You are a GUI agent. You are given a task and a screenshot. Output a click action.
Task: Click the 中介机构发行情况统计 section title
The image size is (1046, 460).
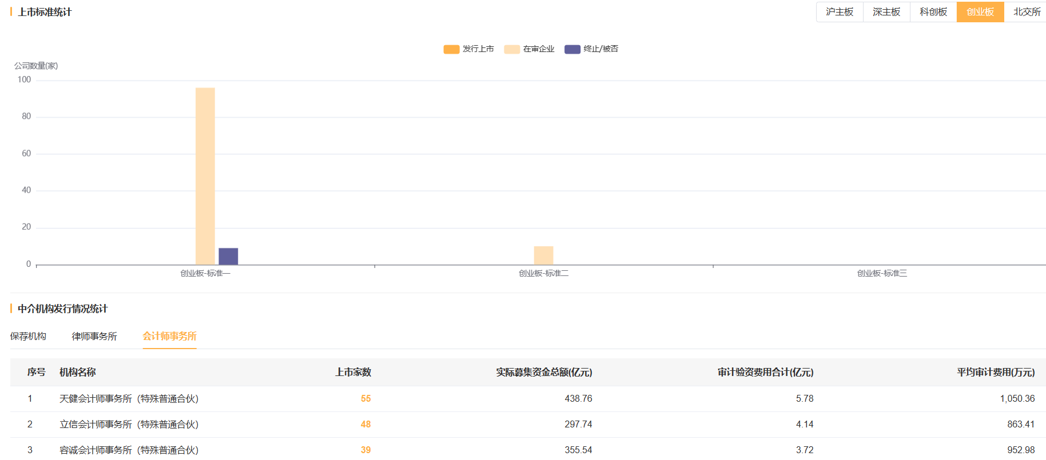(62, 309)
